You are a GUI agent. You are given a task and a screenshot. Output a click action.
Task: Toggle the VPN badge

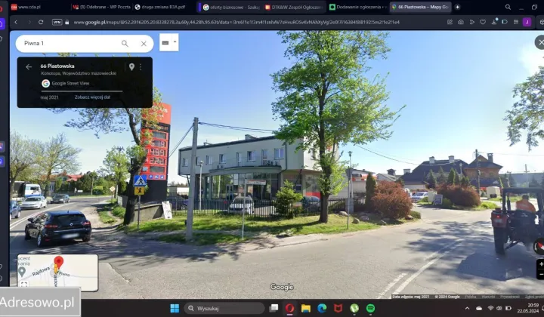(57, 22)
